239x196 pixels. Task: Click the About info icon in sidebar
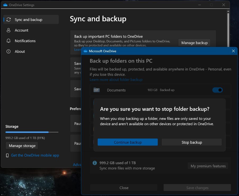coord(9,51)
